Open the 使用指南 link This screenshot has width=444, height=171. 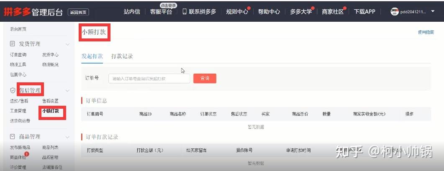point(426,32)
